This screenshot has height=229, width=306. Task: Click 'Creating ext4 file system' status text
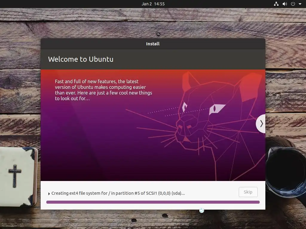coord(118,193)
